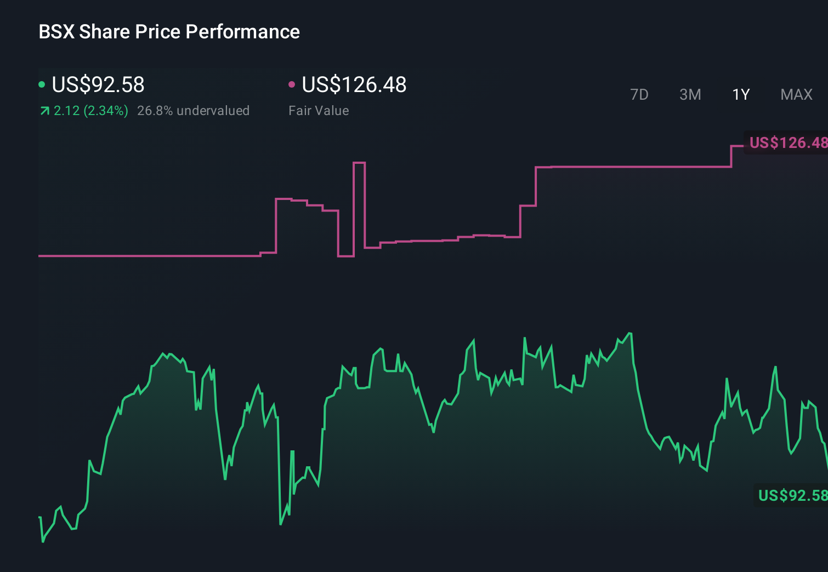Expand the 26.8% undervalued breakdown

click(x=194, y=110)
